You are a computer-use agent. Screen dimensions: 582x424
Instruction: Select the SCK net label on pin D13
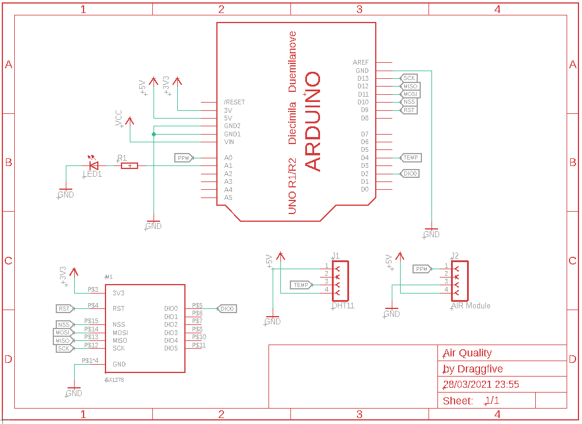coord(408,78)
